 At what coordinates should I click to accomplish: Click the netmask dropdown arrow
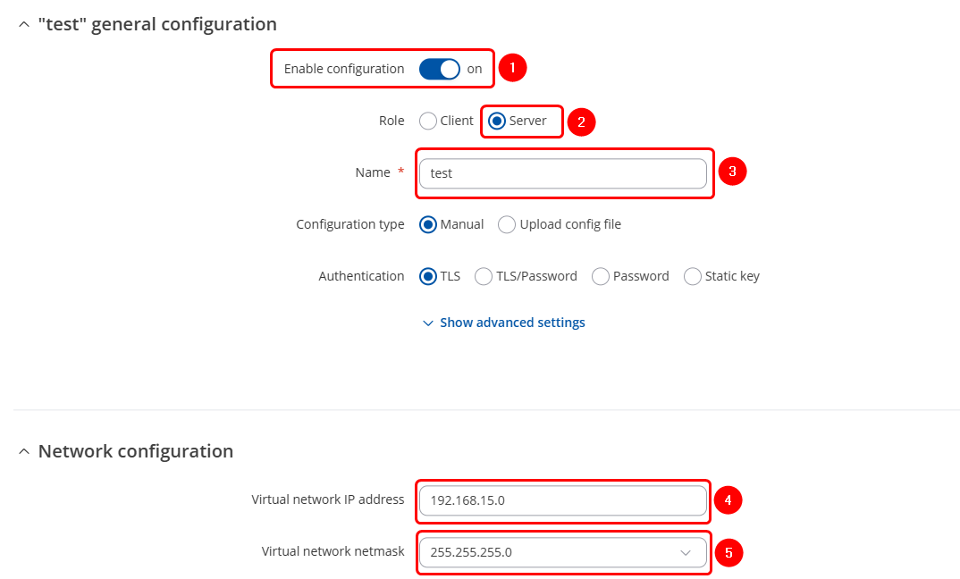click(x=686, y=552)
